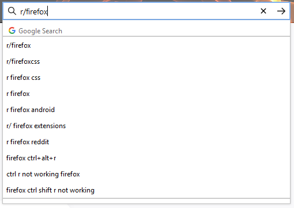Click the Google Search engine label

click(x=40, y=31)
